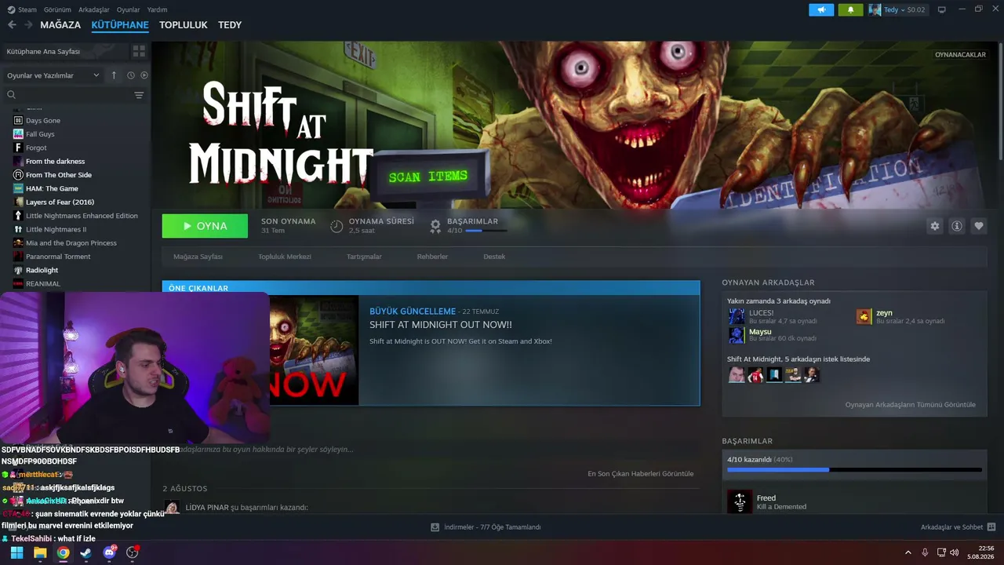1004x565 pixels.
Task: Select Days Gone in the library list
Action: point(42,121)
